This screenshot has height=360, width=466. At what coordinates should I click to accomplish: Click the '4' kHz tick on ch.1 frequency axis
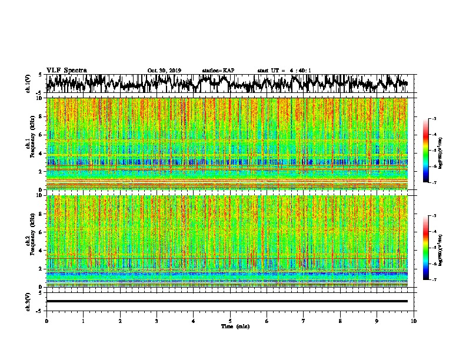42,154
